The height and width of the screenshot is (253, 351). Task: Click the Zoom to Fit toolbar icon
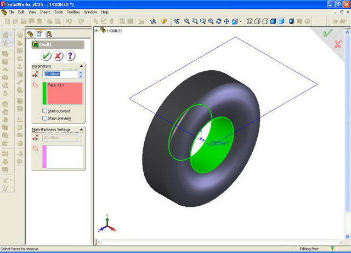click(x=187, y=21)
